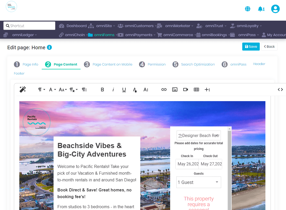Insert a link using the link icon
This screenshot has width=286, height=210.
[164, 90]
